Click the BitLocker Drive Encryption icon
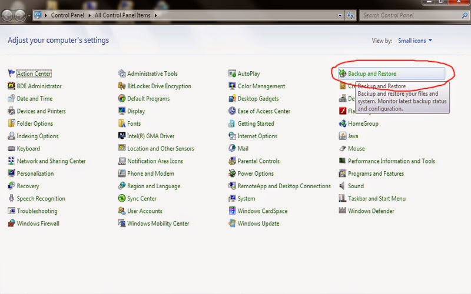 pyautogui.click(x=122, y=86)
